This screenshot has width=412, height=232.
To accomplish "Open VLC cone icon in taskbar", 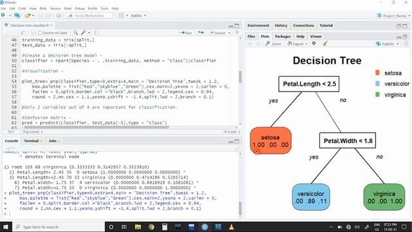I will click(232, 227).
